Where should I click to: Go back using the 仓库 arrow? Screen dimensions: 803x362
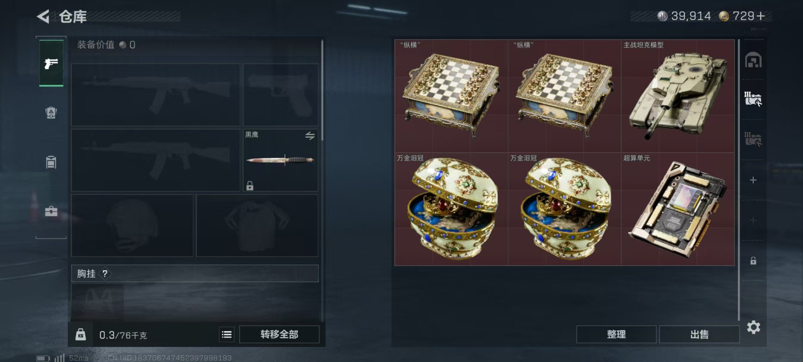pyautogui.click(x=43, y=17)
